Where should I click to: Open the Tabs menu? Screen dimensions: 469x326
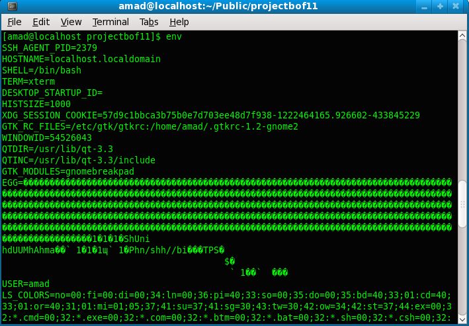click(149, 22)
